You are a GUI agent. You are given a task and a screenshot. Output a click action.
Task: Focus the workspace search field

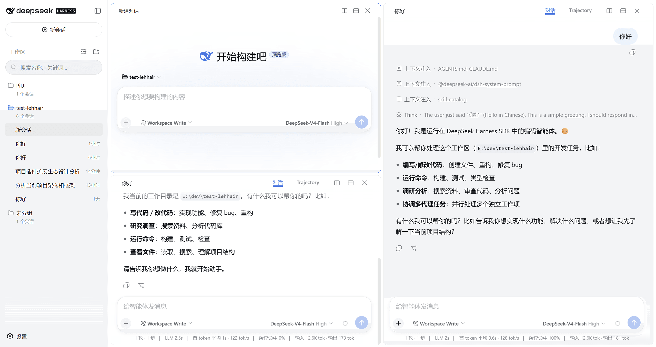(54, 67)
